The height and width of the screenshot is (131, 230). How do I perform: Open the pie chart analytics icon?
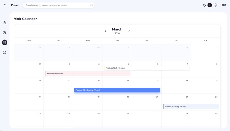tap(5, 33)
